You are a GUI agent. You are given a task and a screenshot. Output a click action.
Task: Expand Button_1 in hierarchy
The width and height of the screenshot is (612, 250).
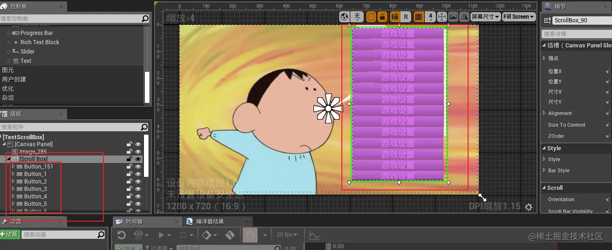pos(13,174)
